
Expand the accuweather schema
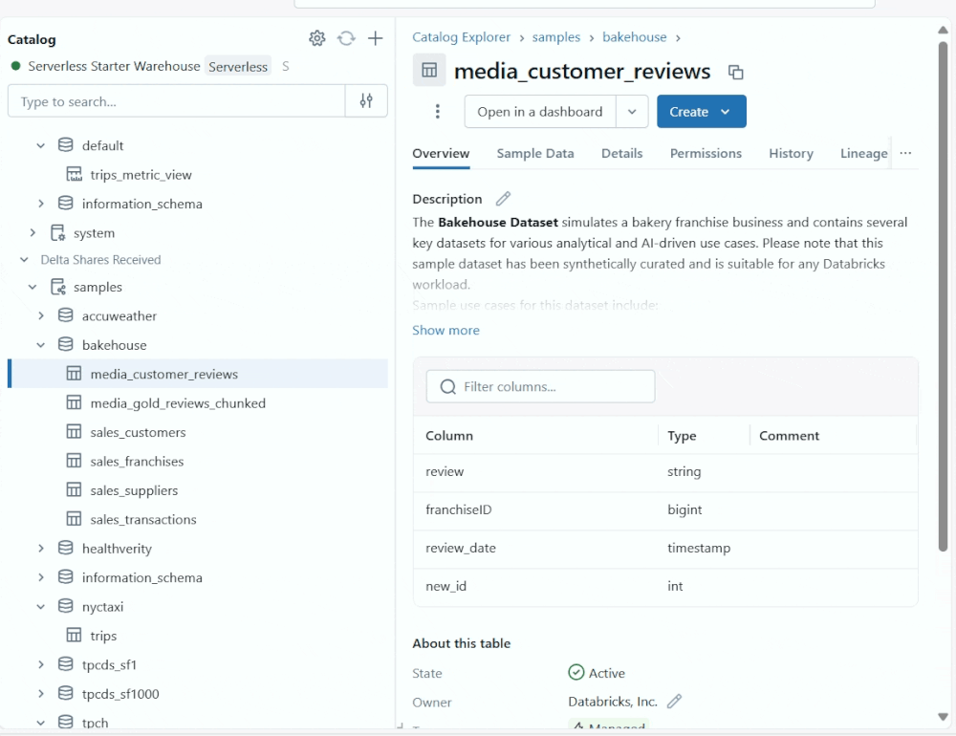tap(41, 315)
